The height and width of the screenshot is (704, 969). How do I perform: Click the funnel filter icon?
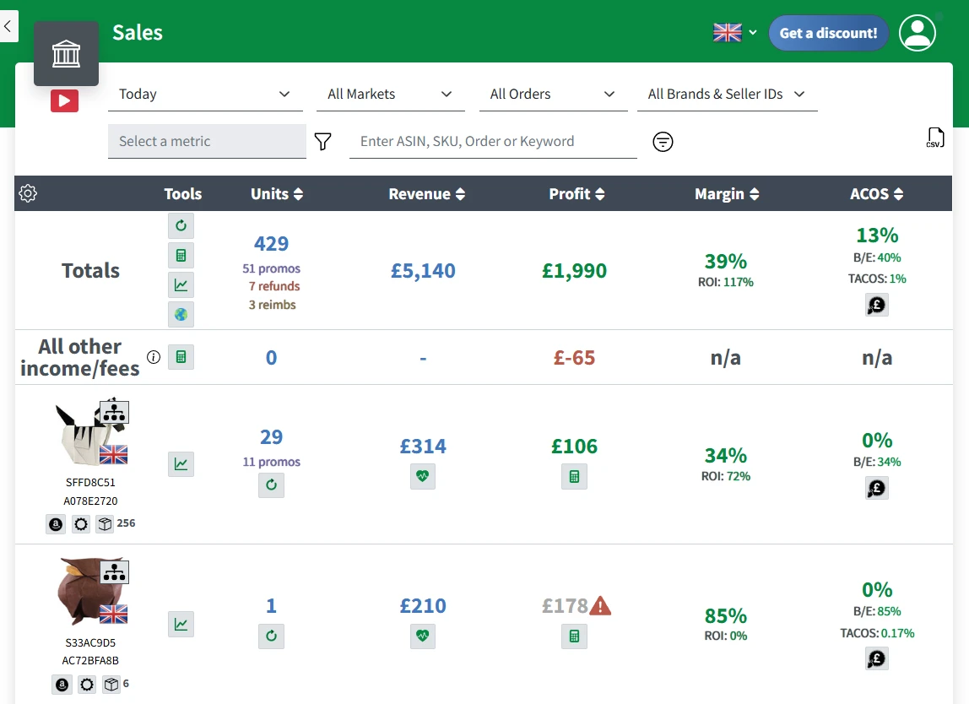coord(322,142)
